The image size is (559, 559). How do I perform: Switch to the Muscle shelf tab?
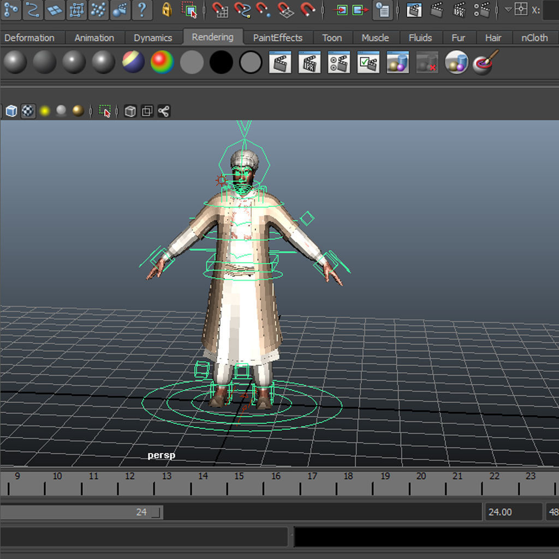pyautogui.click(x=375, y=38)
